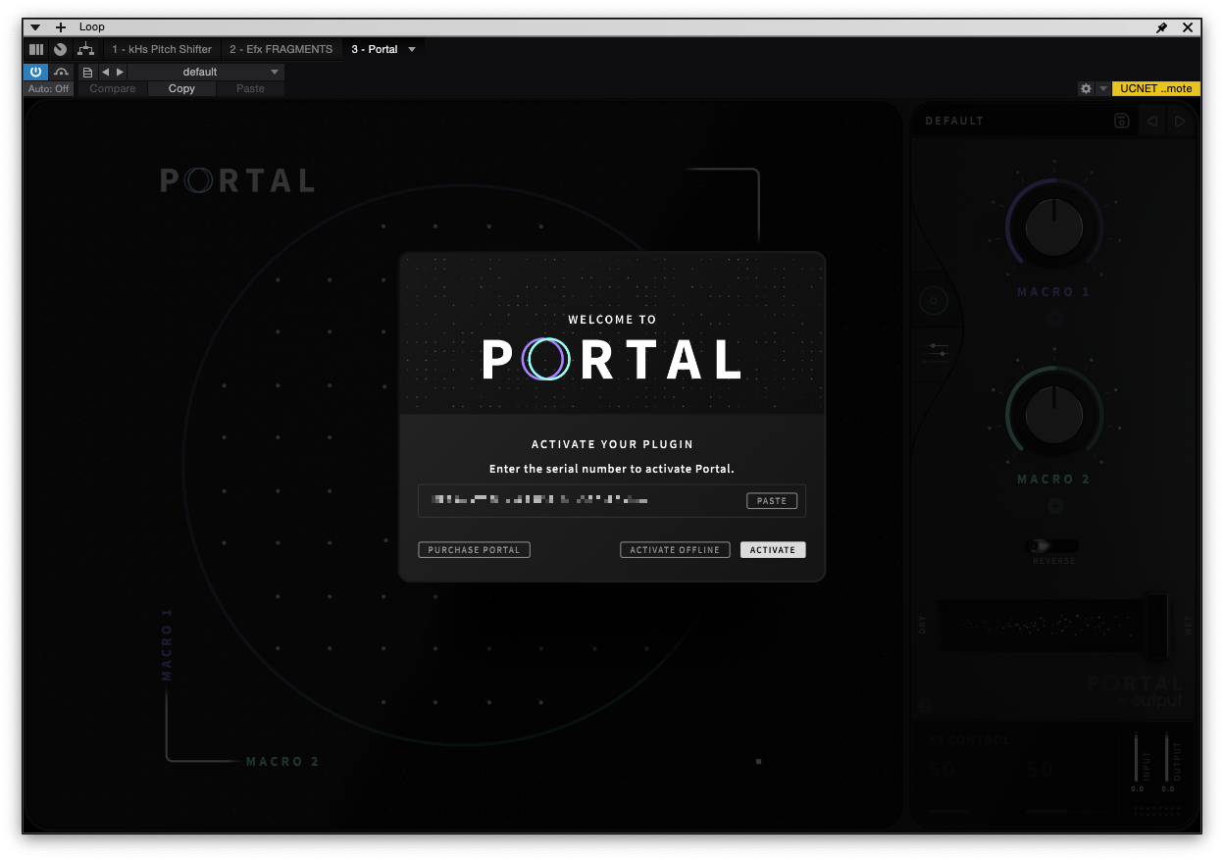Screen dimensions: 1224x860
Task: Select the 3 - Portal tab
Action: click(375, 49)
